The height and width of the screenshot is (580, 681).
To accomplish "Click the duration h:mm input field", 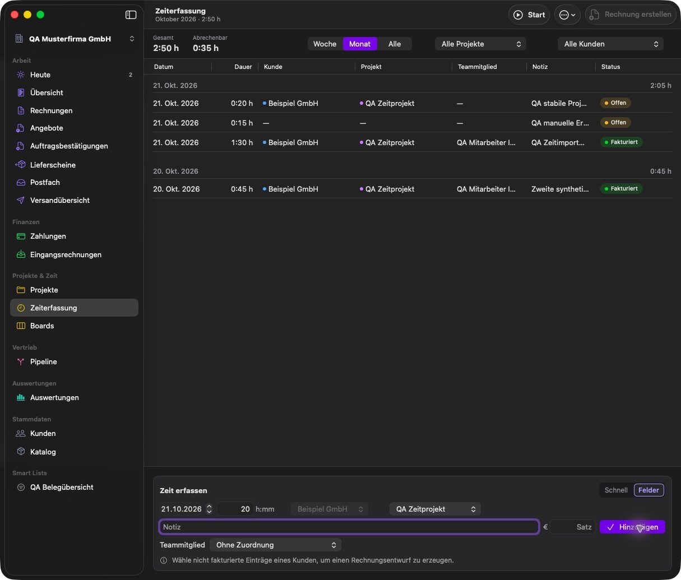I will pos(235,509).
